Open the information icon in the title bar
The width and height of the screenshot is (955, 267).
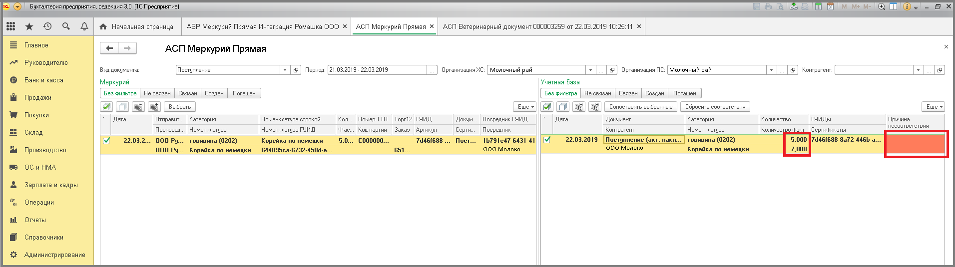point(907,6)
